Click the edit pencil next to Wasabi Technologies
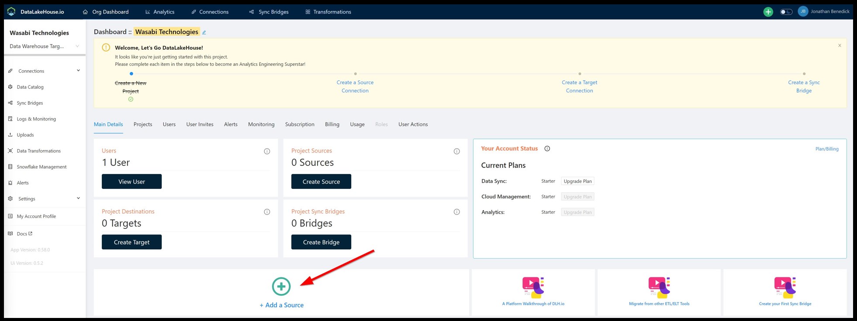Screen dimensions: 857x321 [204, 32]
